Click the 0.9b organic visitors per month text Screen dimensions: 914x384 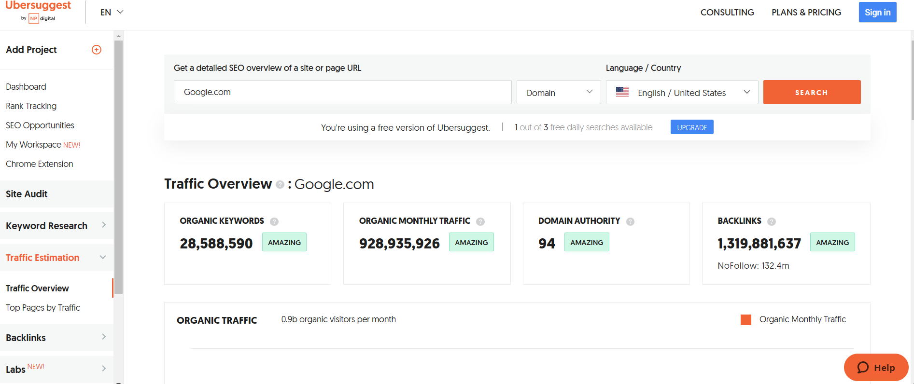tap(338, 319)
